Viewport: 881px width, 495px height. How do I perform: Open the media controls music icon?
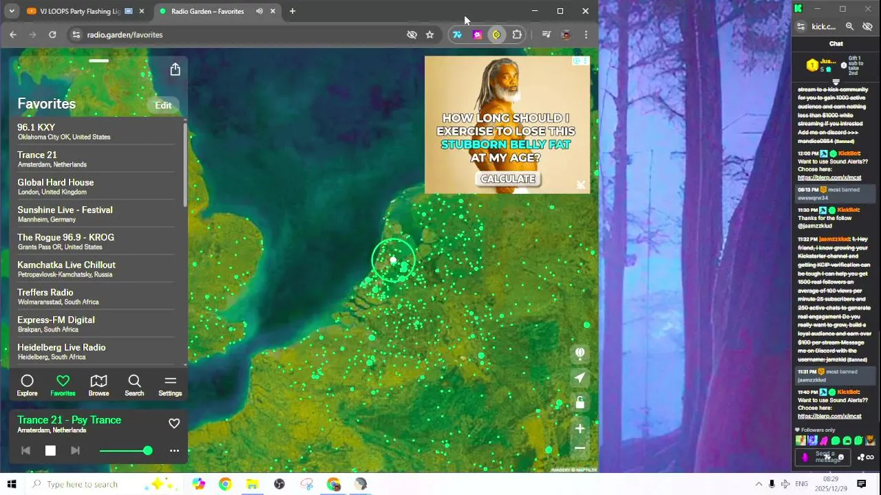(546, 34)
